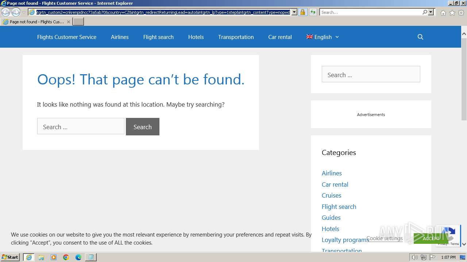Open the English language dropdown
This screenshot has width=467, height=262.
(323, 37)
